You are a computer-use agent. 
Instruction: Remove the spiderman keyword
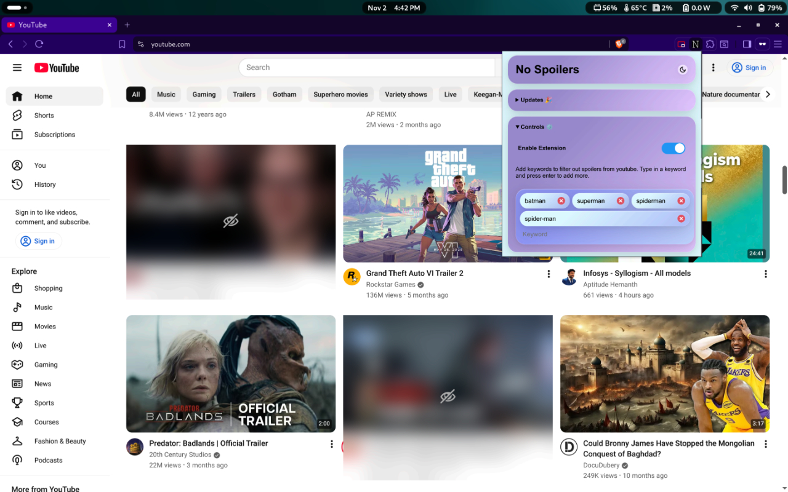tap(681, 201)
